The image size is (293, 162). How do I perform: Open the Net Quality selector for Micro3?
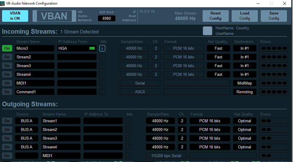(218, 48)
